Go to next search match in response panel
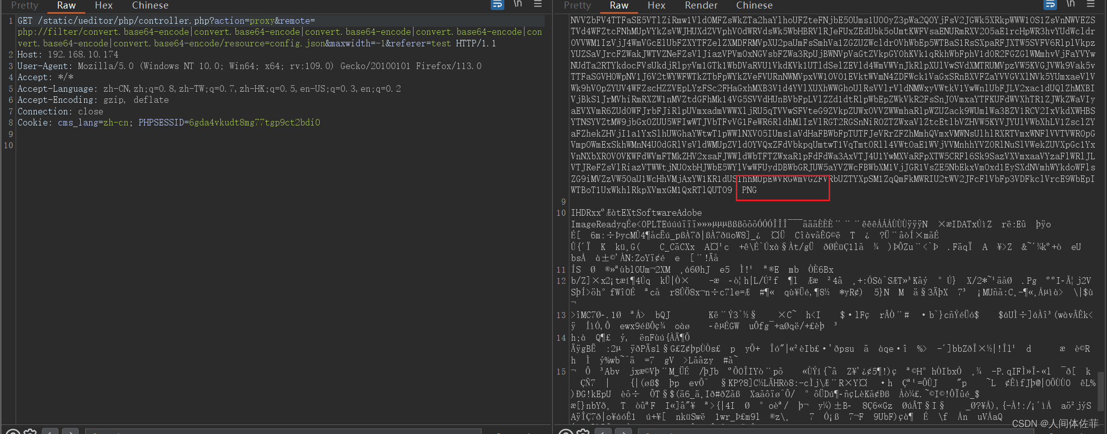The image size is (1107, 434). pos(623,431)
